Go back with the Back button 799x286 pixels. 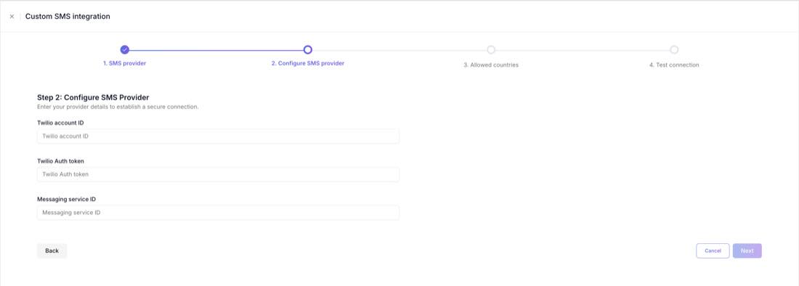point(52,251)
